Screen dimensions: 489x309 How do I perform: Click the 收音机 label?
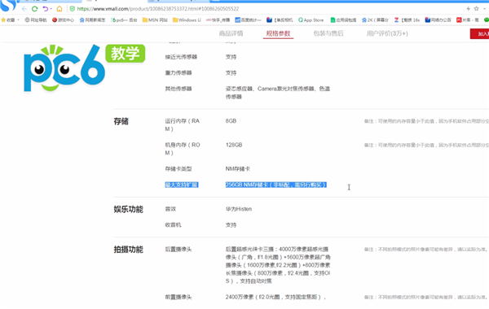pyautogui.click(x=173, y=225)
